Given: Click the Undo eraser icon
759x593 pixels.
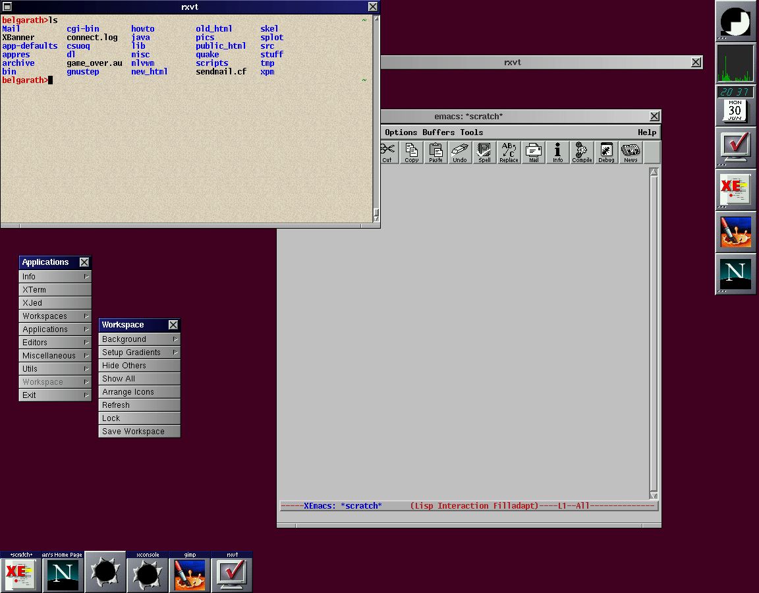Looking at the screenshot, I should (460, 152).
